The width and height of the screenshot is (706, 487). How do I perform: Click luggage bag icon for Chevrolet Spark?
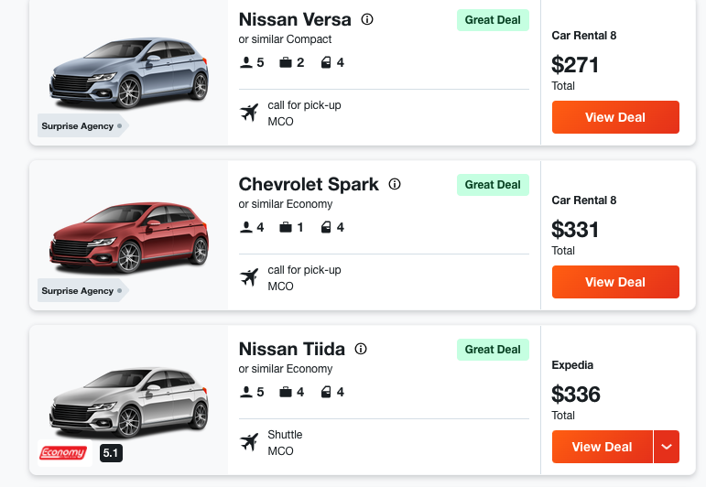tap(286, 227)
